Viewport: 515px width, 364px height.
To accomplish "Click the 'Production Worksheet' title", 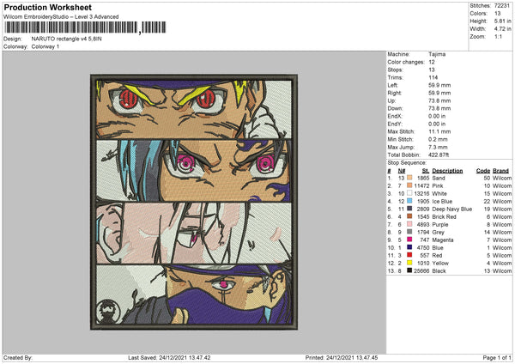I will pyautogui.click(x=47, y=7).
